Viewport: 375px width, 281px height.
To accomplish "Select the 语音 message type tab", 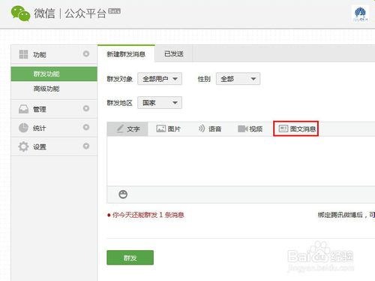I will (210, 129).
